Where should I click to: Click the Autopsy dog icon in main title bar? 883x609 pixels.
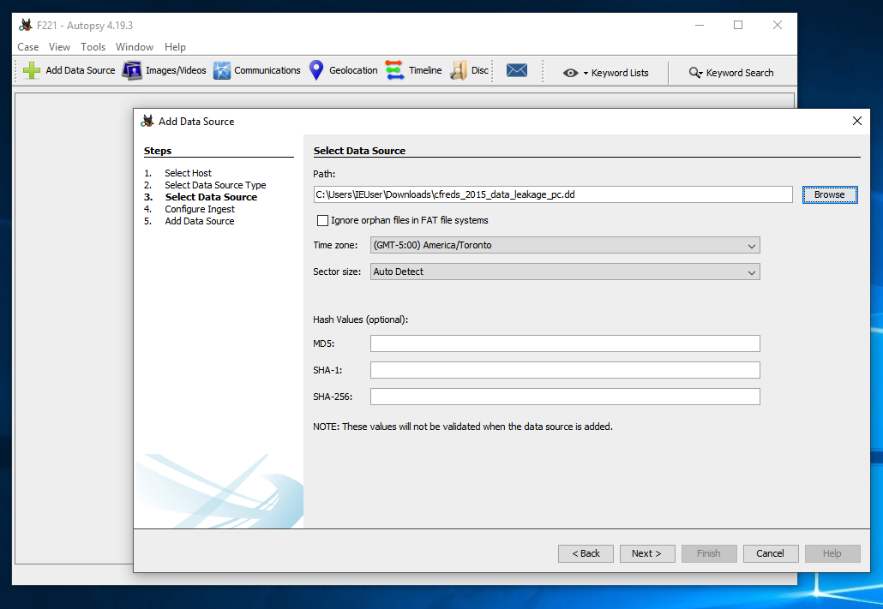(26, 26)
